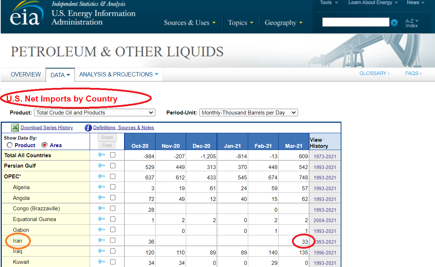435x267 pixels.
Task: Click the key icon for Congo (Brazzaville)
Action: click(101, 209)
